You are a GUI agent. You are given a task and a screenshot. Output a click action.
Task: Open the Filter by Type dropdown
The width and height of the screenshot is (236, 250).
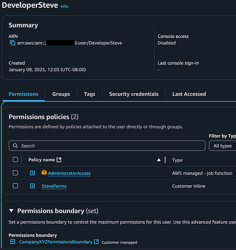tap(223, 146)
